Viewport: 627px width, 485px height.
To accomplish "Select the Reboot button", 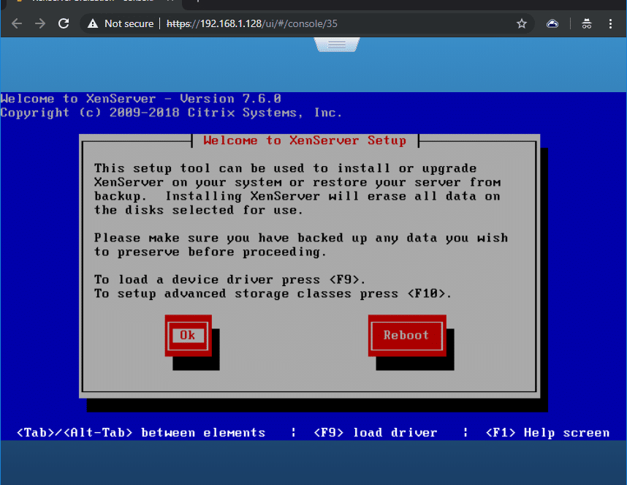I will [406, 335].
